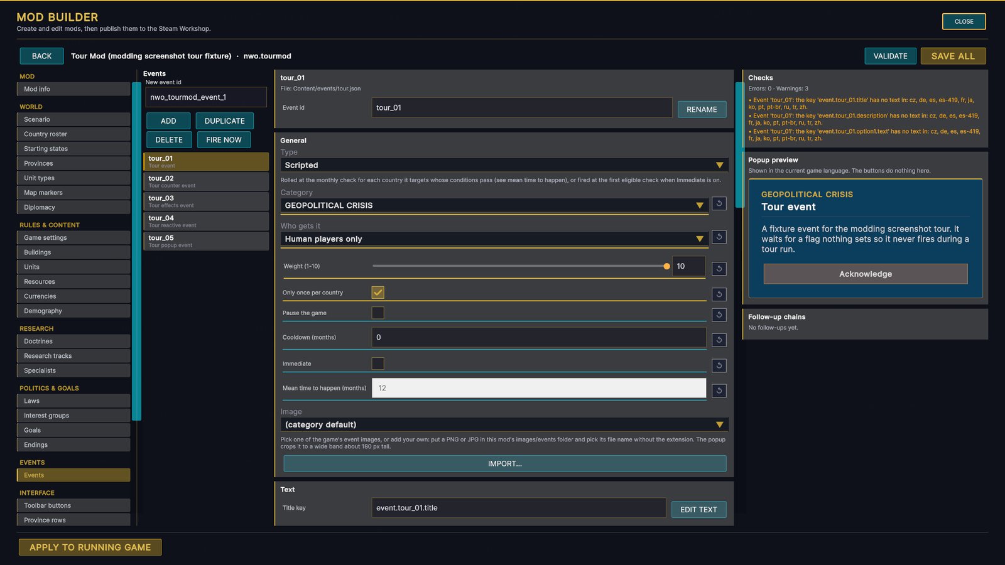Reset the Pause the game setting
Viewport: 1005px width, 565px height.
coord(719,315)
